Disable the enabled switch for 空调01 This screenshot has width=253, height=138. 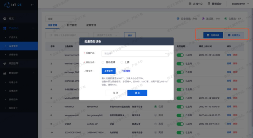(x=180, y=124)
